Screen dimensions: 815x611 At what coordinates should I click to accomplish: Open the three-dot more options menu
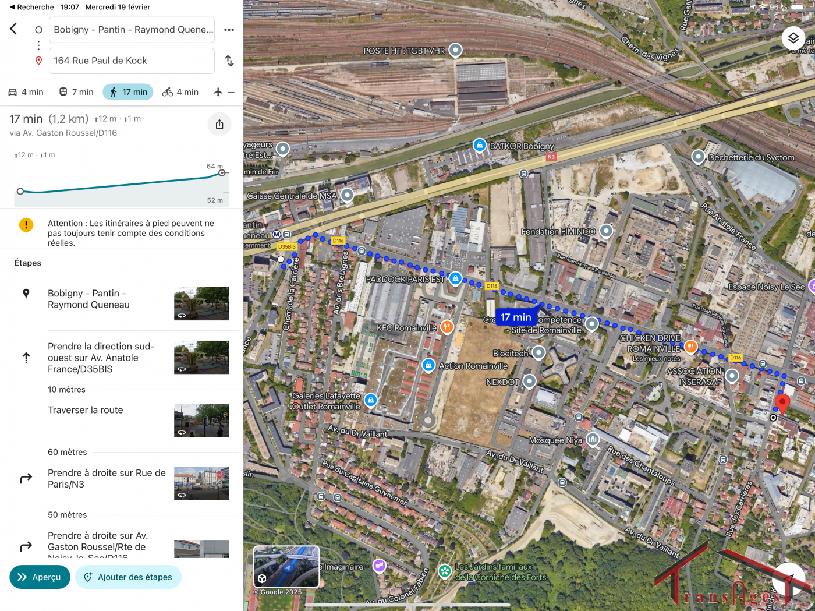click(229, 30)
